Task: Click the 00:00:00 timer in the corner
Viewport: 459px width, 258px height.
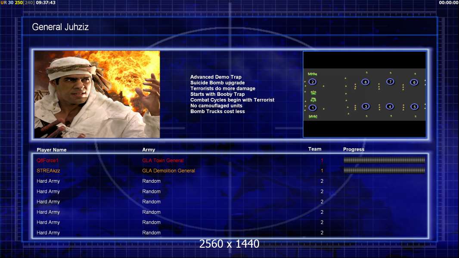Action: pos(448,3)
